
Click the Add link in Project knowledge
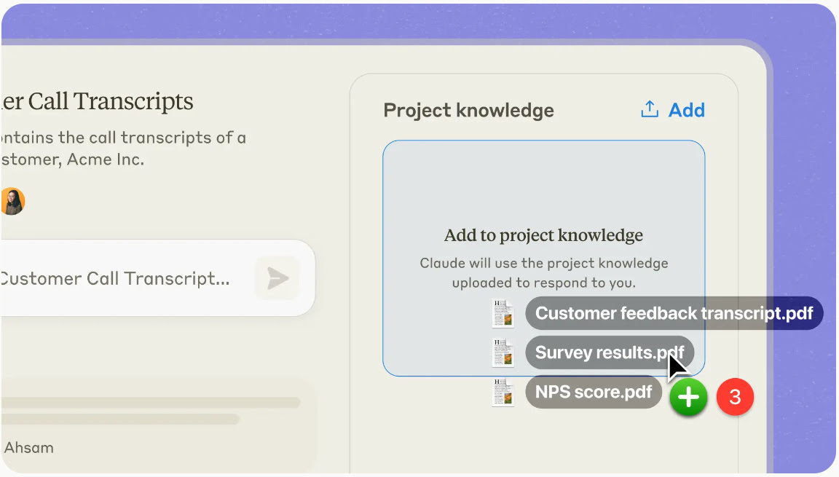pyautogui.click(x=687, y=110)
